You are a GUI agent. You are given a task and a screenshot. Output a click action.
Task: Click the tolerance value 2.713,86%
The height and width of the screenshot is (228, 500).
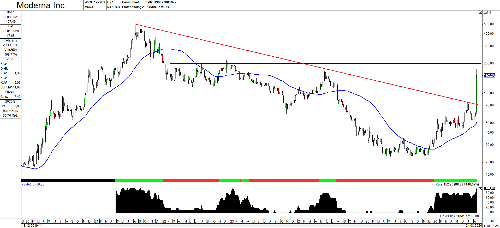pos(11,45)
